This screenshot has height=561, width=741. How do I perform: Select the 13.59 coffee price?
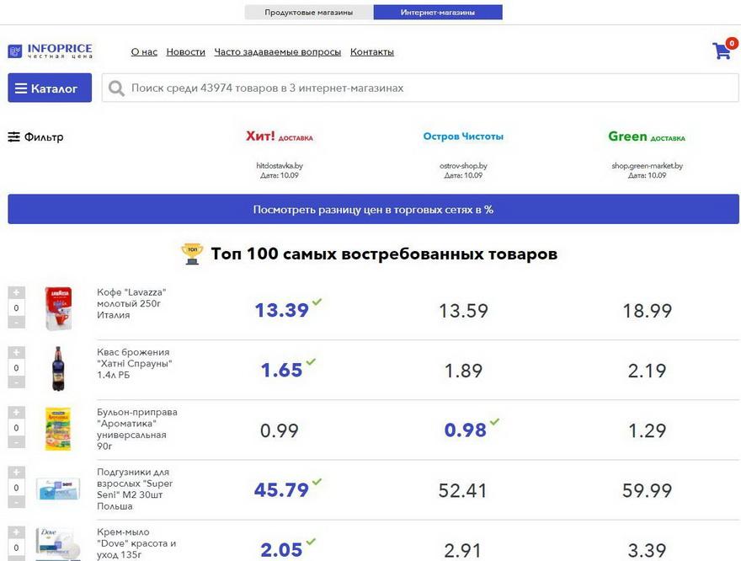[x=463, y=311]
